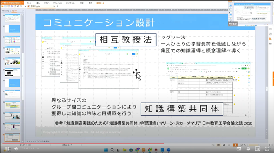Image resolution: width=274 pixels, height=153 pixels.
Task: Select slide 15 thumbnail
Action: 13,72
